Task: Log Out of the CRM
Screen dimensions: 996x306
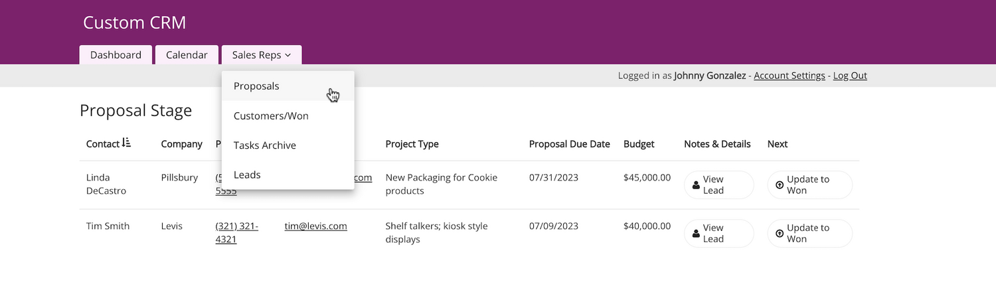Action: 850,76
